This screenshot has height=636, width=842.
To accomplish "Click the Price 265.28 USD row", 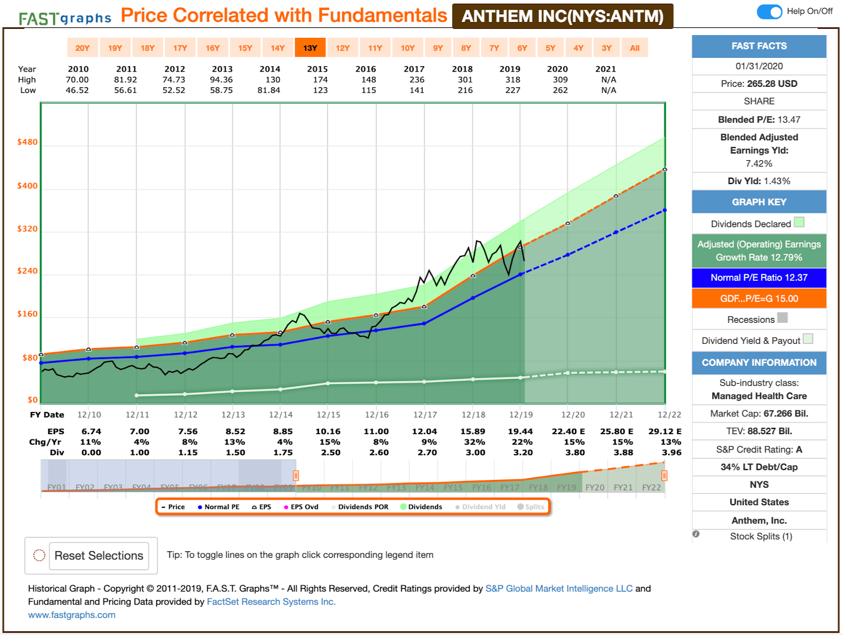I will (x=759, y=84).
